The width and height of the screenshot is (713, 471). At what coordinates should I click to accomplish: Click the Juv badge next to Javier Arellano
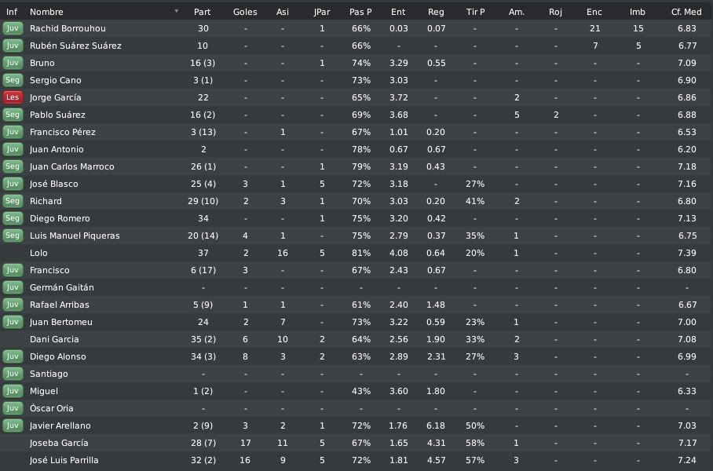pyautogui.click(x=13, y=425)
